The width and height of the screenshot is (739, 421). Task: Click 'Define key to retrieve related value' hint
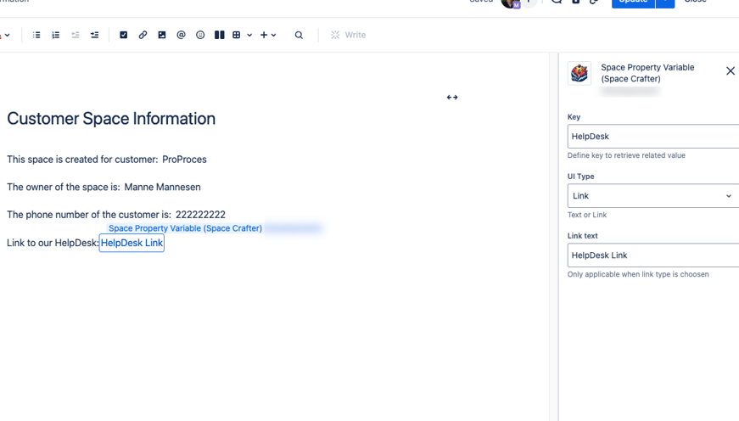(626, 155)
